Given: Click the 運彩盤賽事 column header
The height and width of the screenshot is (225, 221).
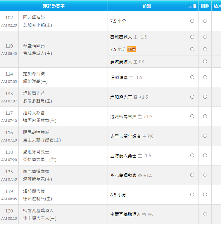Looking at the screenshot, I should click(x=54, y=6).
